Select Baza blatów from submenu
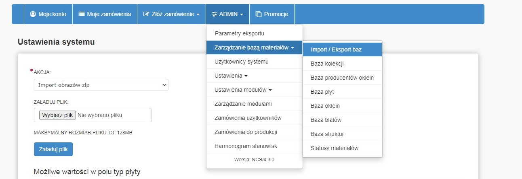 click(x=326, y=120)
